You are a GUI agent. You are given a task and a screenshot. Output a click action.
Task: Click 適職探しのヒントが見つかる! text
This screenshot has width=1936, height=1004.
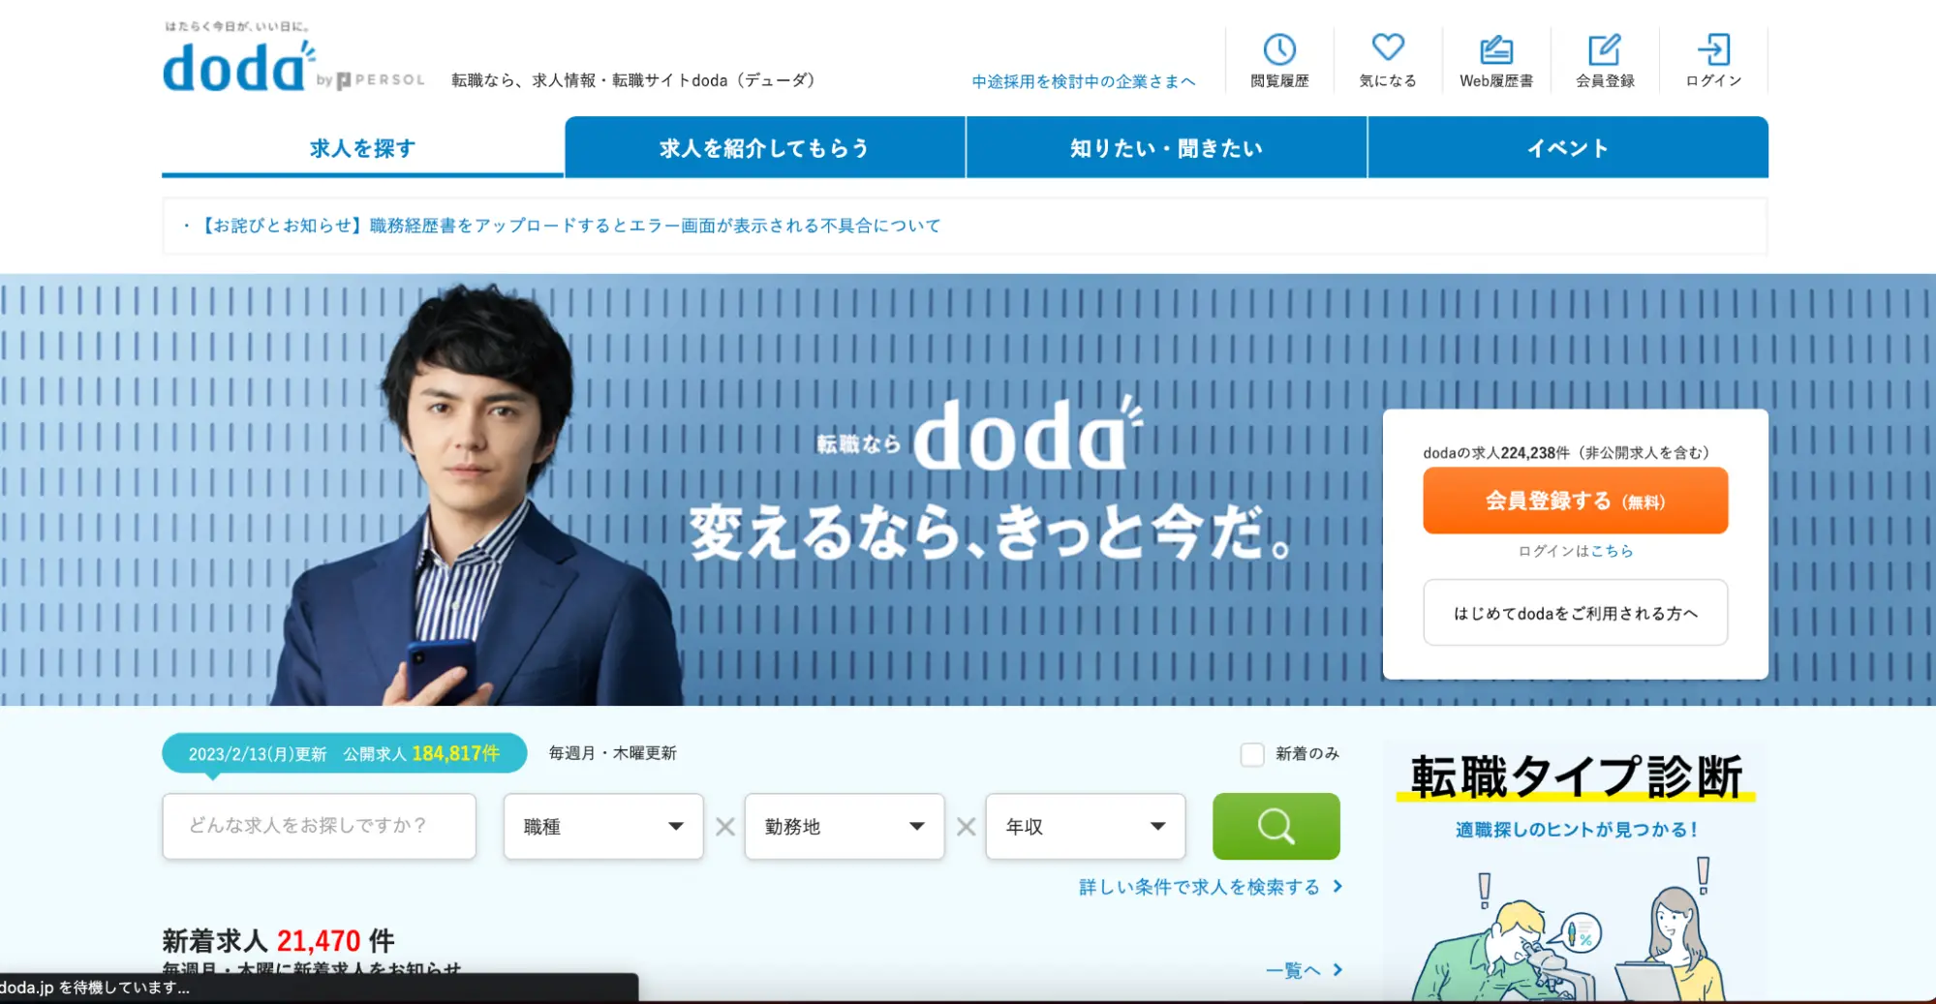1576,829
